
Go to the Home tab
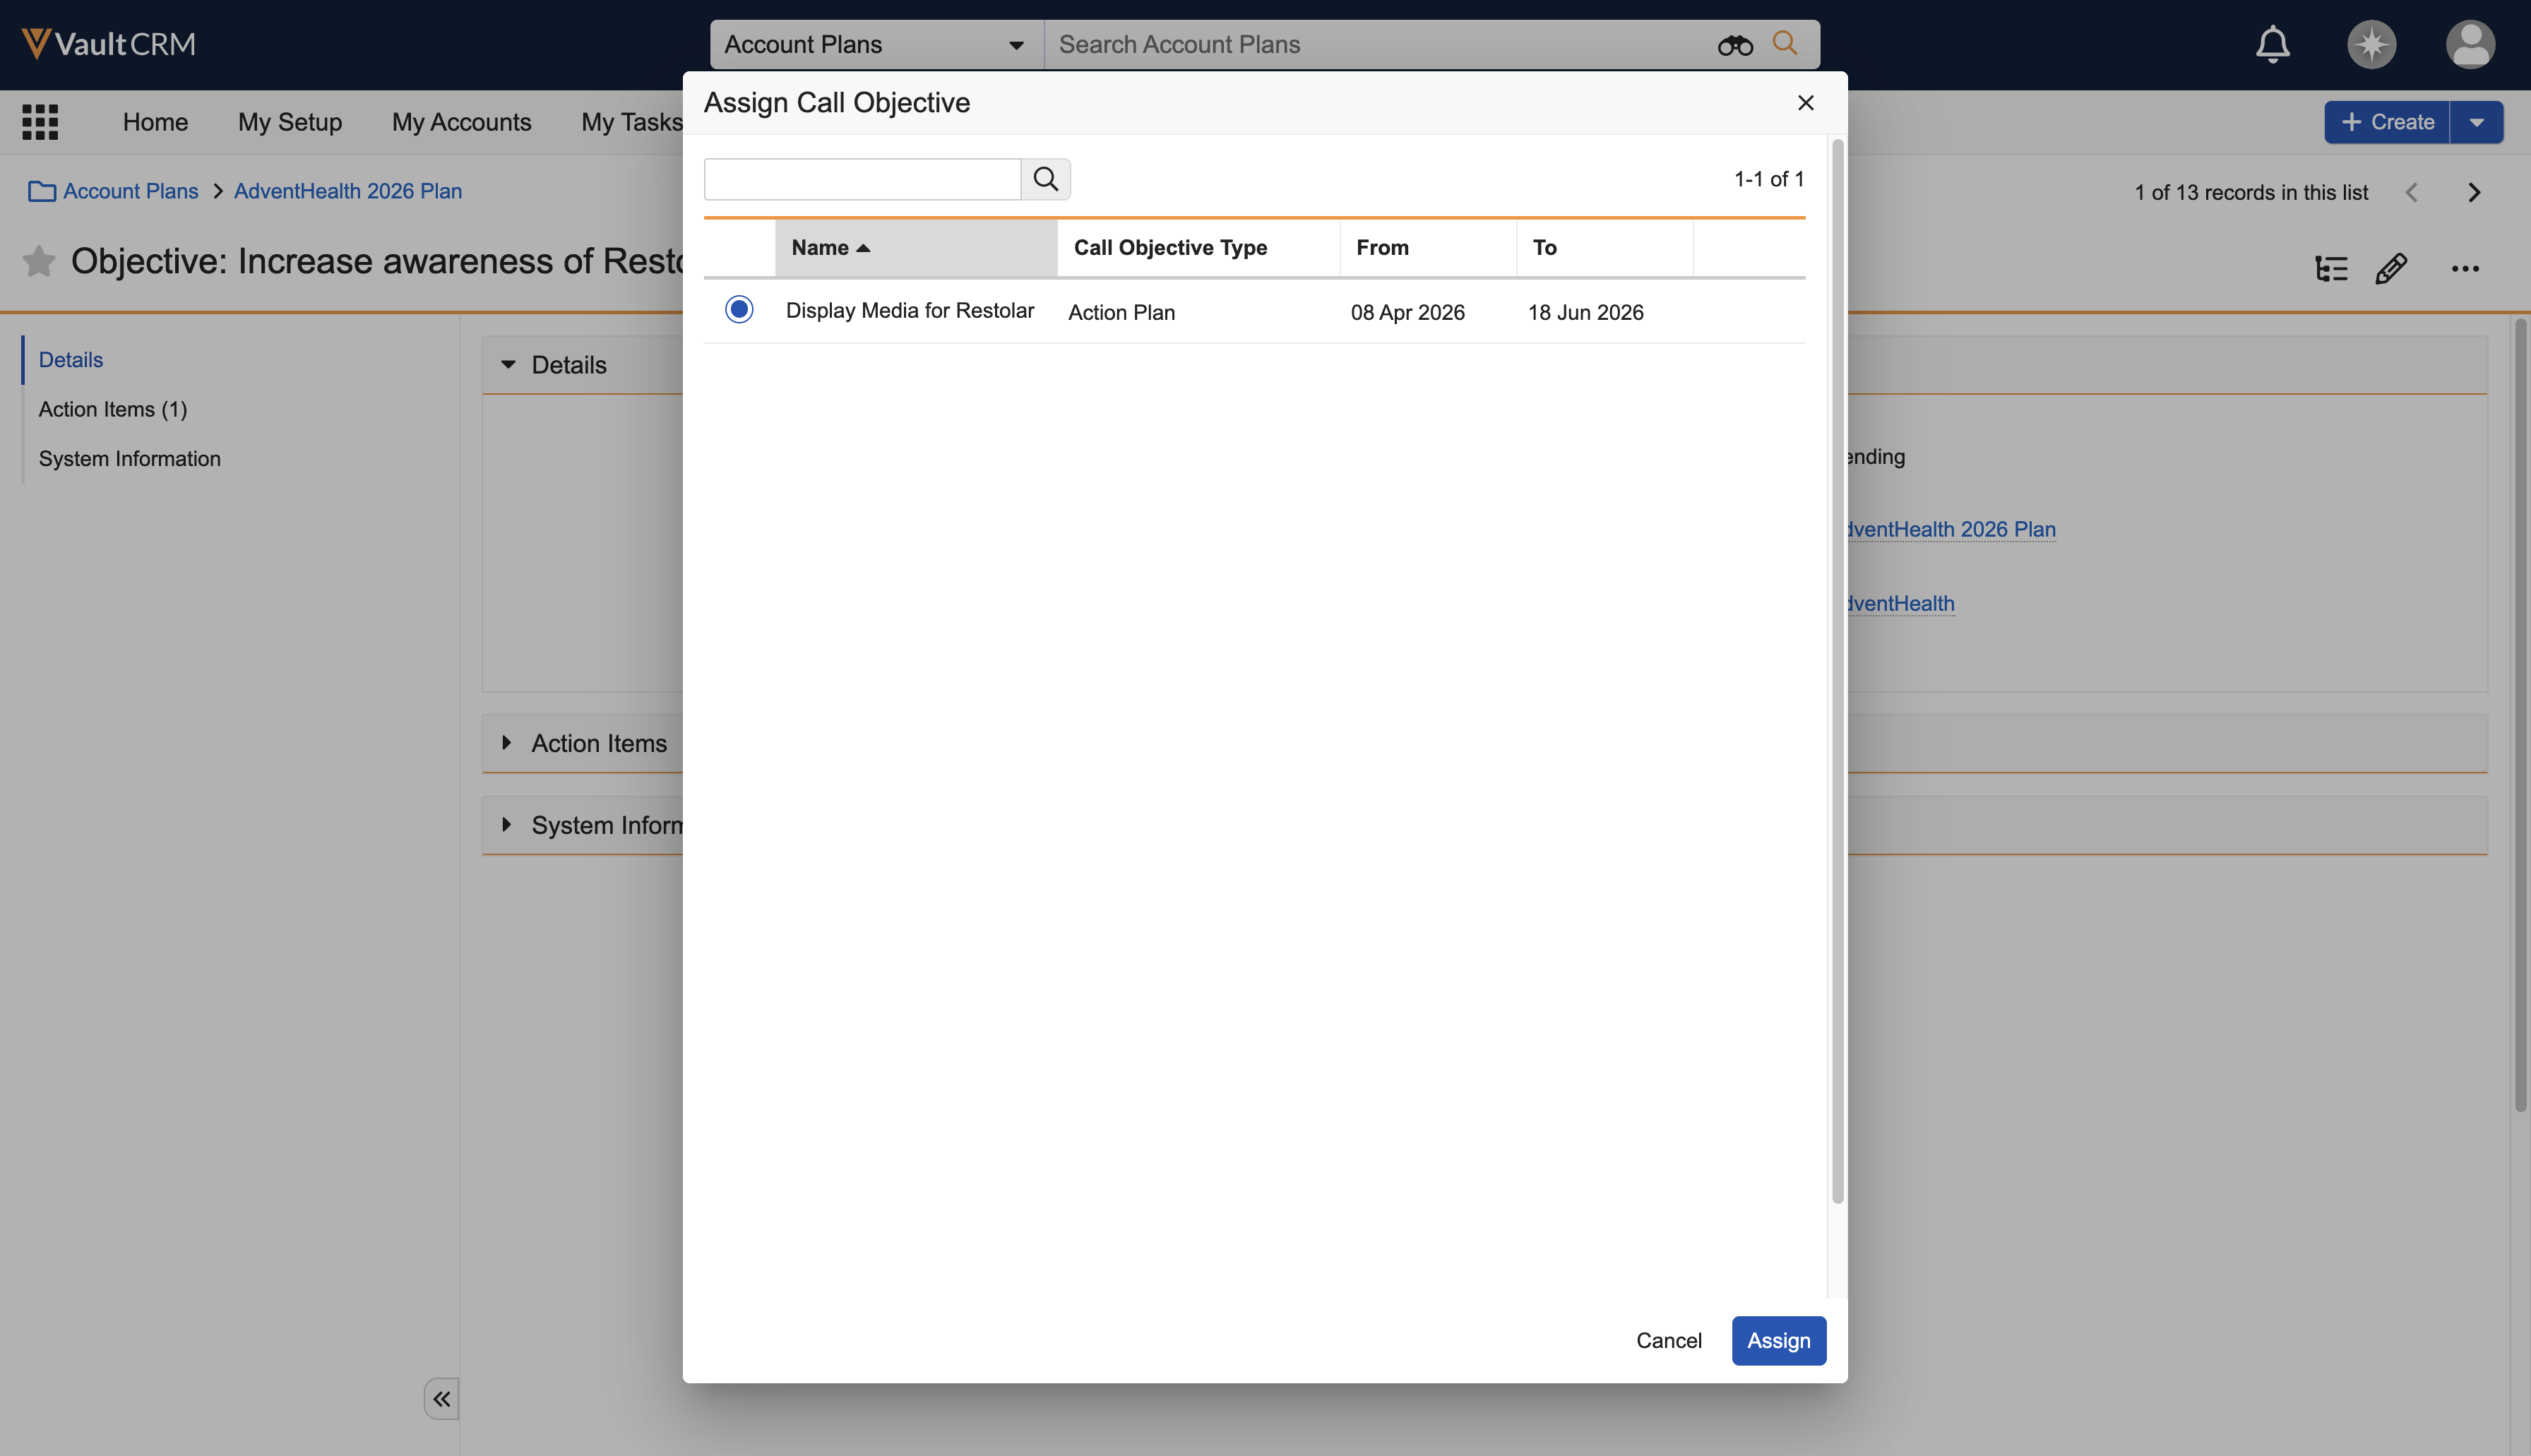(x=155, y=122)
